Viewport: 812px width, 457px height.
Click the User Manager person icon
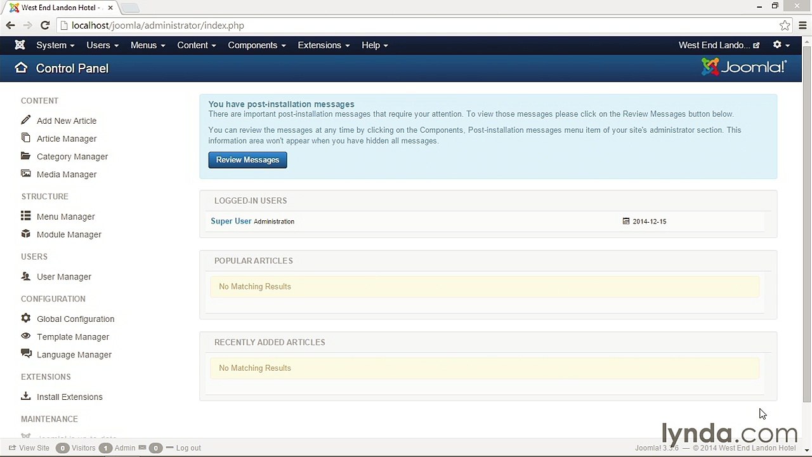point(25,276)
